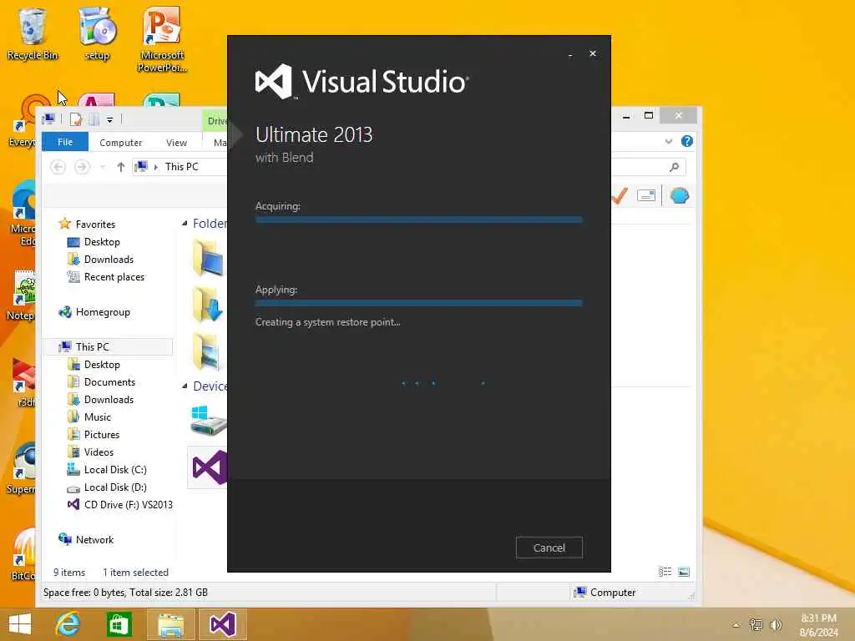Collapse the Devices group header

click(185, 386)
